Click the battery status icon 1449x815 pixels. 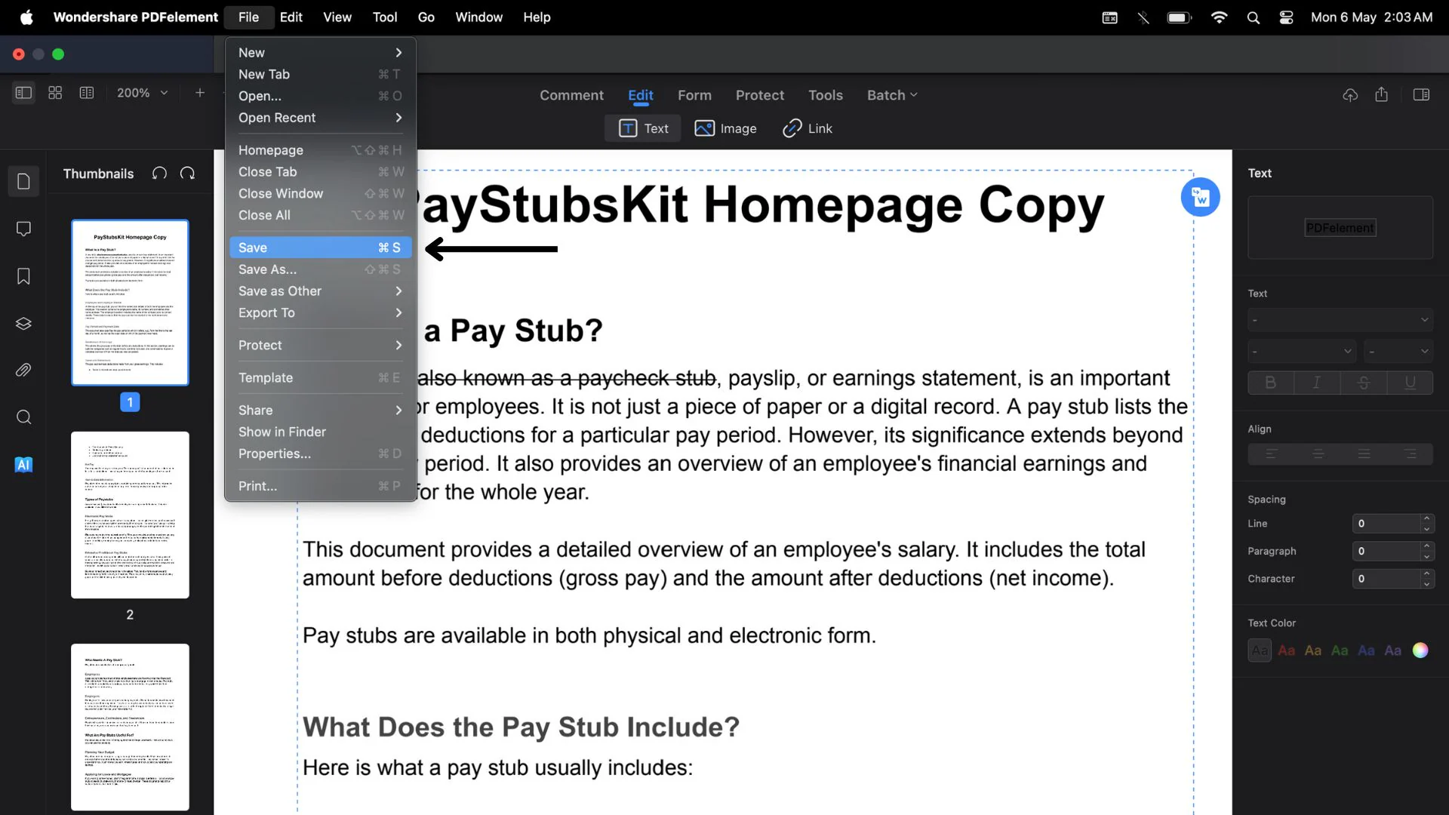tap(1180, 17)
